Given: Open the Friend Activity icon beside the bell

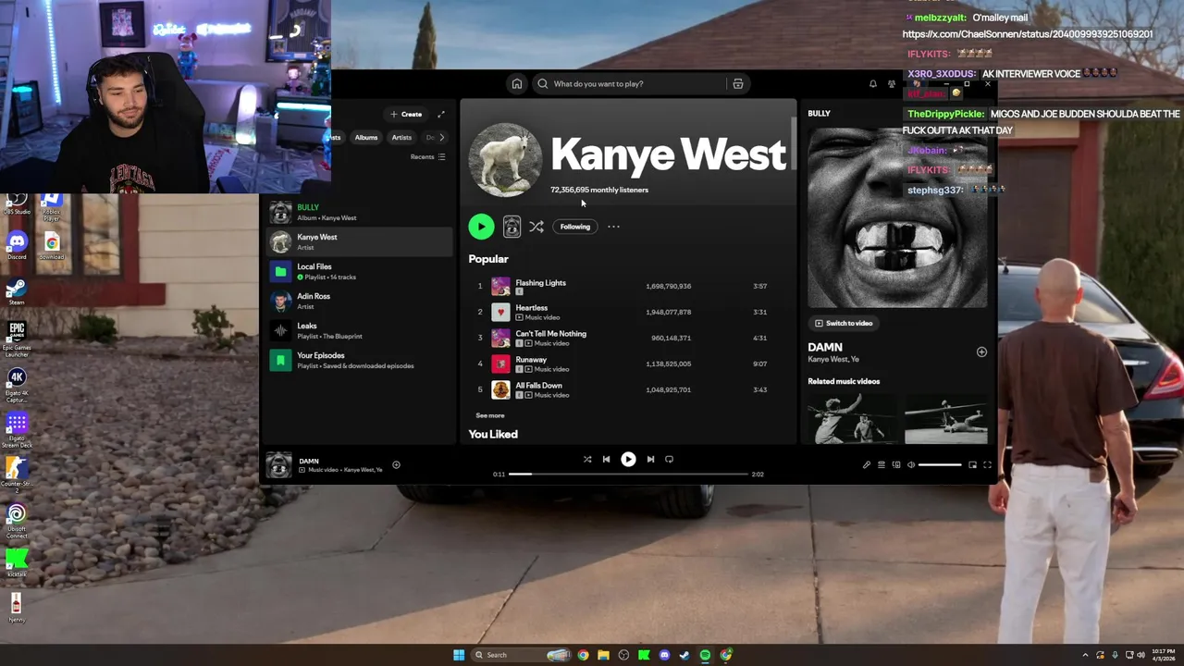Looking at the screenshot, I should 891,84.
